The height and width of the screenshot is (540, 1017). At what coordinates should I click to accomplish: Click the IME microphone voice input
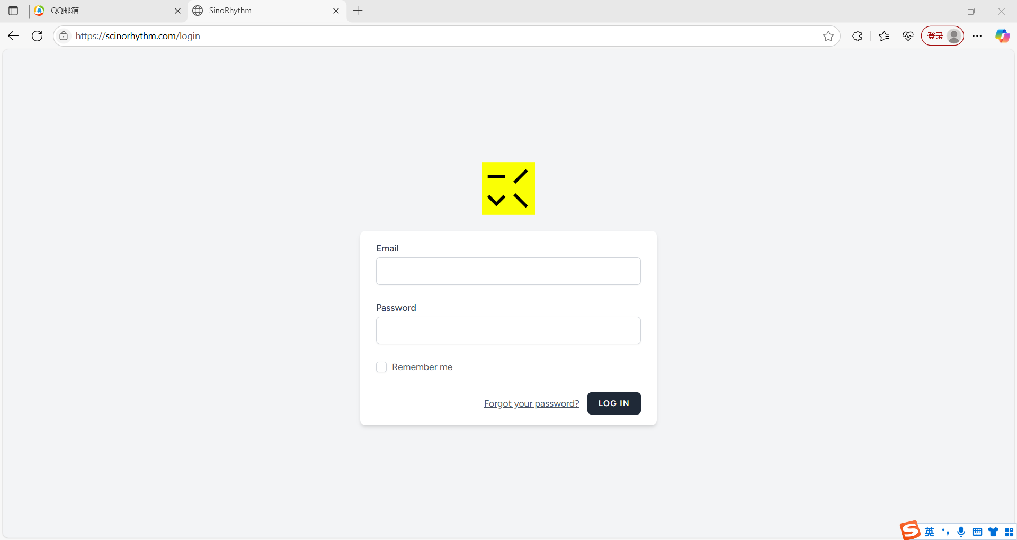(961, 532)
